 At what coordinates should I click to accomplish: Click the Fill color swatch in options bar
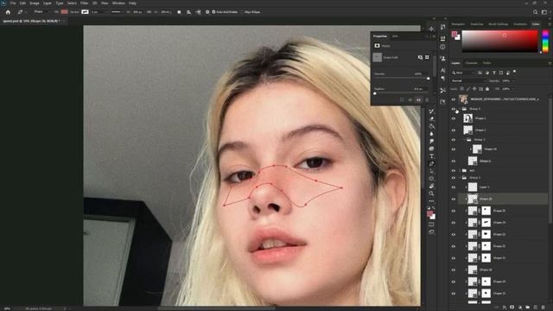click(65, 12)
